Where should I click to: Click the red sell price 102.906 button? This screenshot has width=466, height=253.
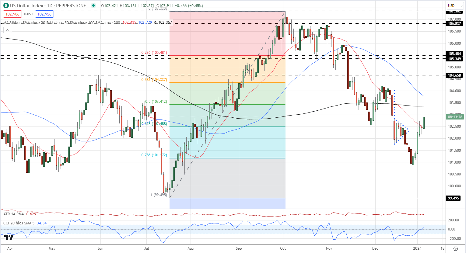click(12, 14)
